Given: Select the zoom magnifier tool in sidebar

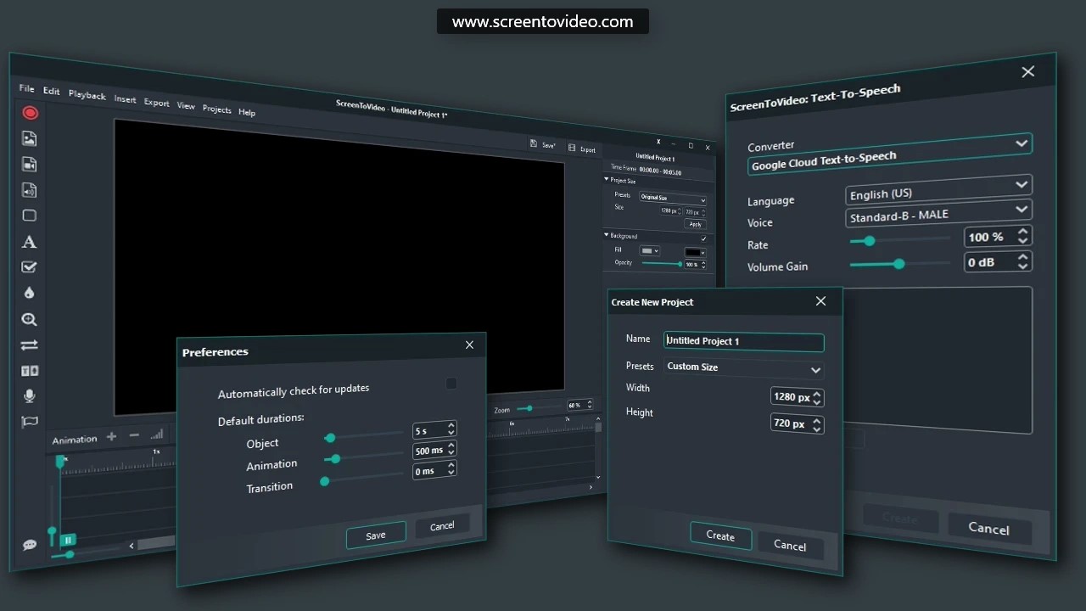Looking at the screenshot, I should [x=30, y=319].
